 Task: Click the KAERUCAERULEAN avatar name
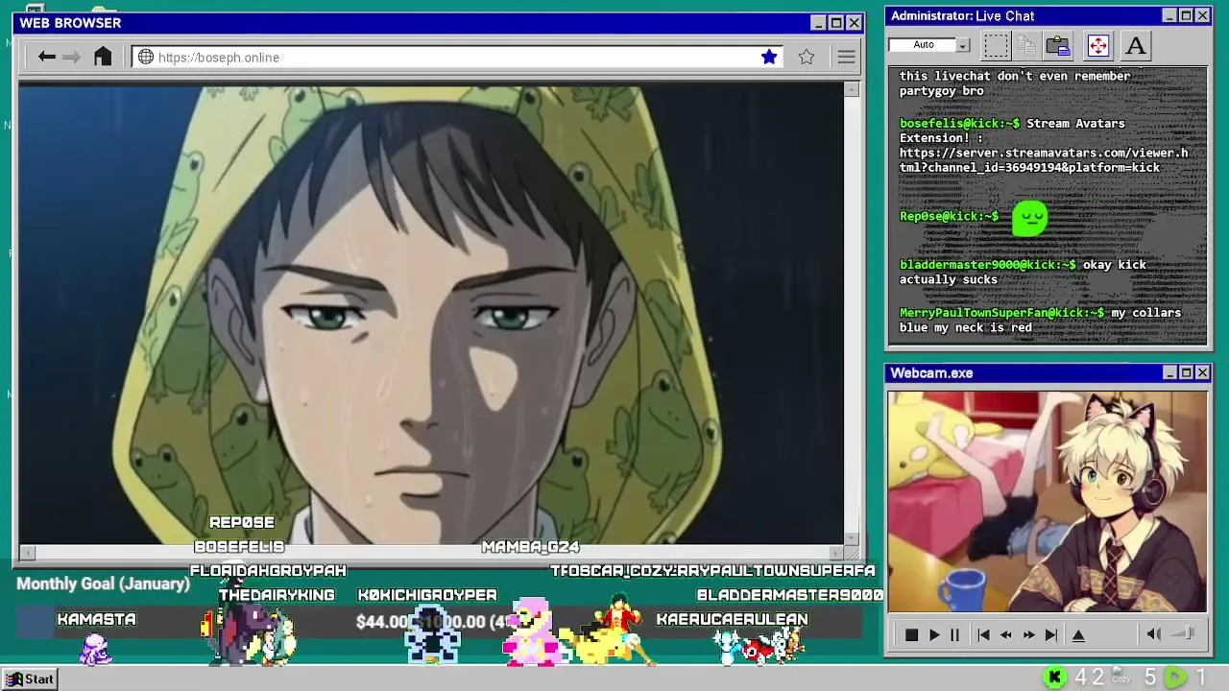point(732,619)
